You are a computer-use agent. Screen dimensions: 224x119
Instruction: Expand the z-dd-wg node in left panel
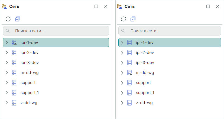point(7,103)
